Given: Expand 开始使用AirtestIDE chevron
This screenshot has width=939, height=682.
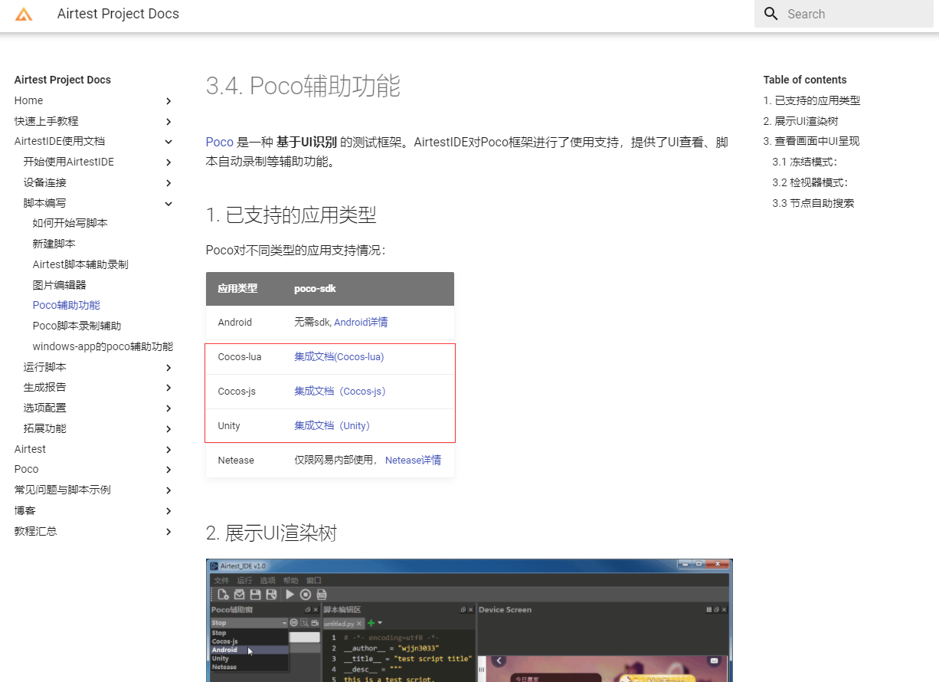Looking at the screenshot, I should pos(168,162).
